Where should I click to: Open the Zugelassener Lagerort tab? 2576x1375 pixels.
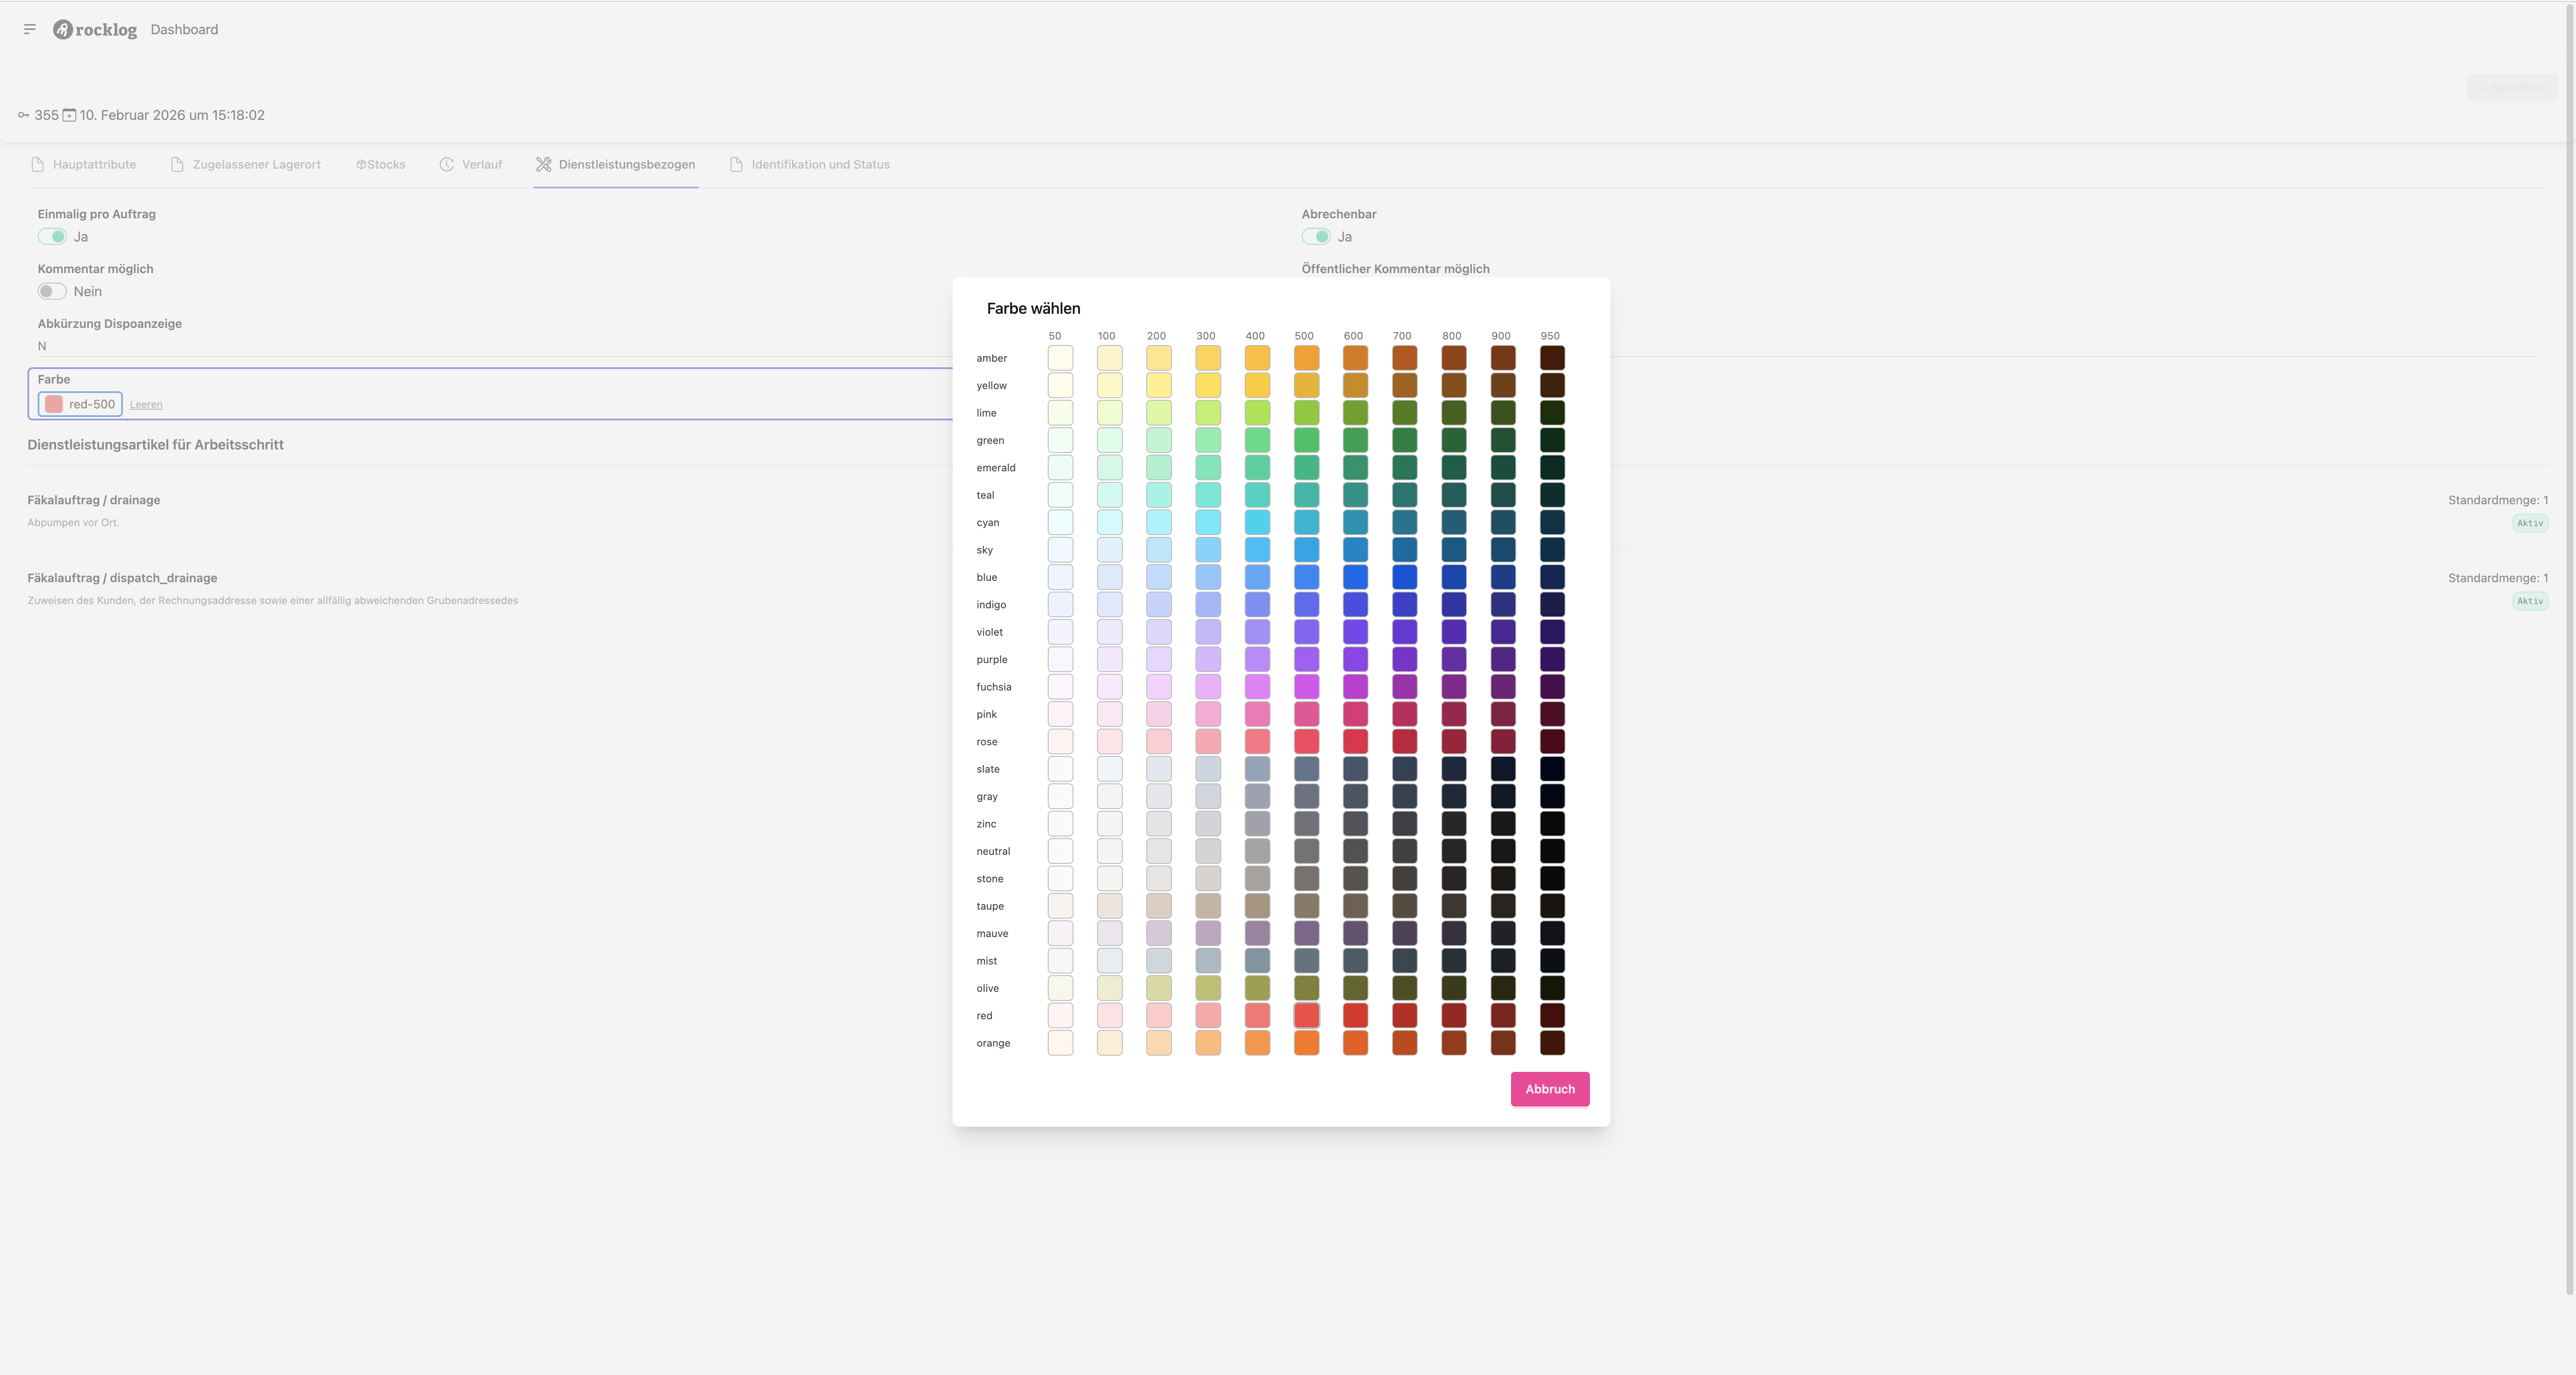[246, 164]
